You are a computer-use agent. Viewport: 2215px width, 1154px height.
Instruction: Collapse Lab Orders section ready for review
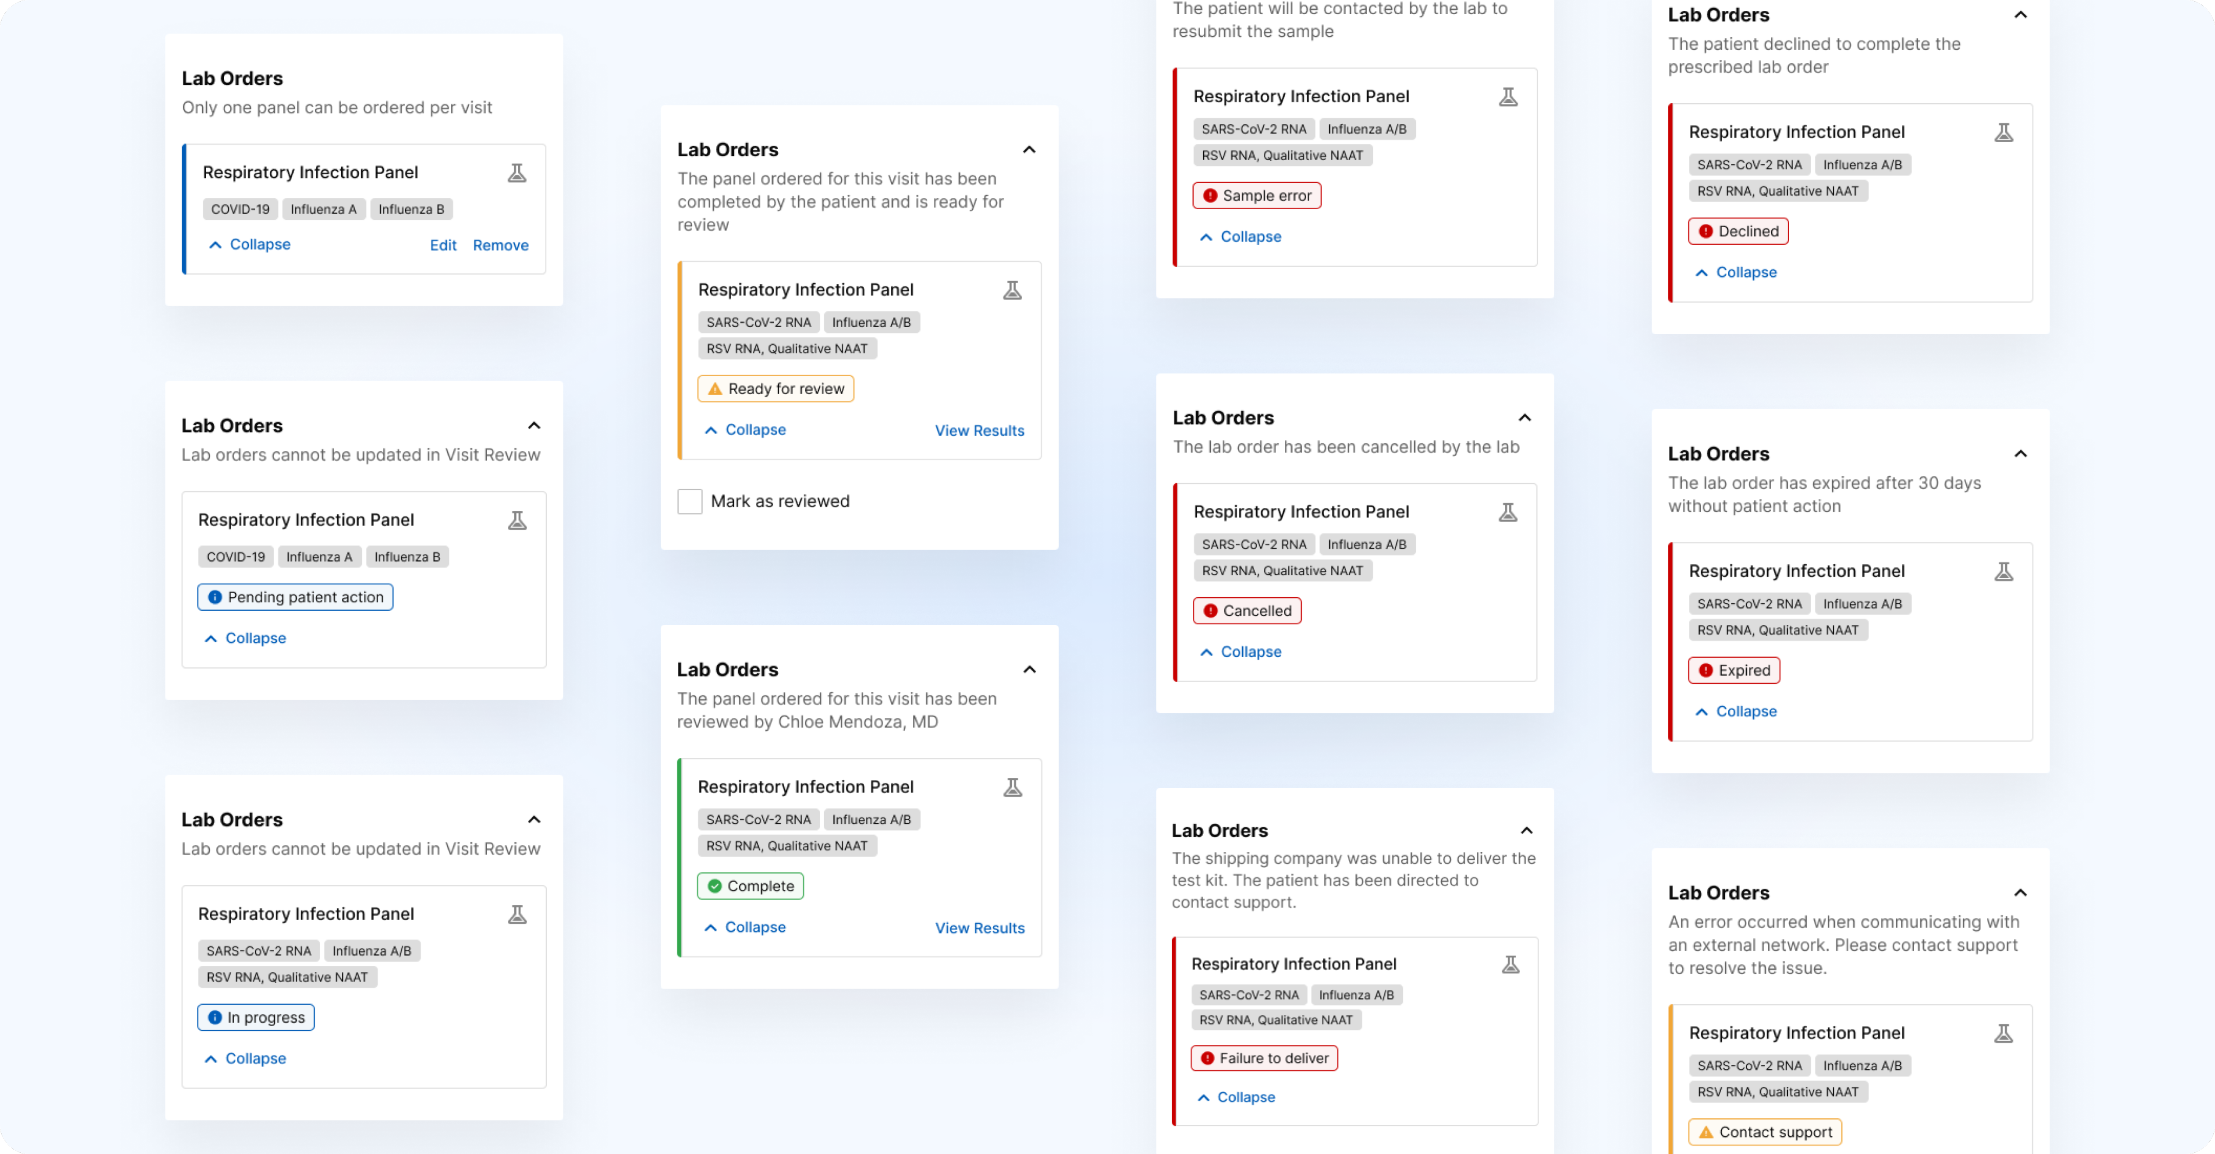(1029, 150)
